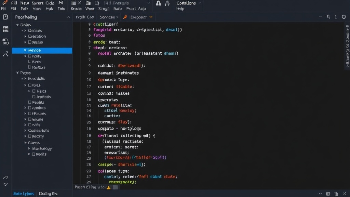Open the Sroats menu
This screenshot has height=197, width=350.
(76, 9)
